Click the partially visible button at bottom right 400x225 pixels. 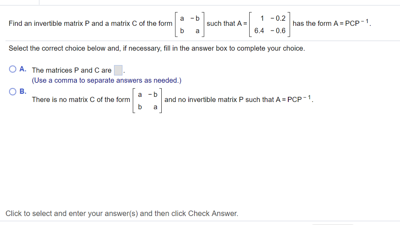click(333, 224)
